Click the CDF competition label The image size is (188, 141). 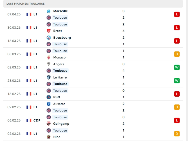tap(37, 120)
